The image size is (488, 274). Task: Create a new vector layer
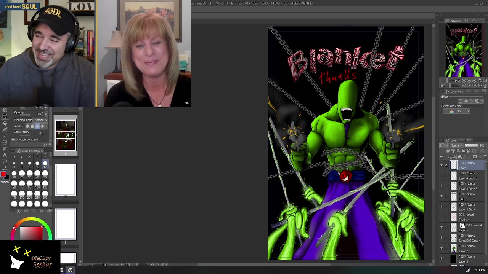pos(455,156)
